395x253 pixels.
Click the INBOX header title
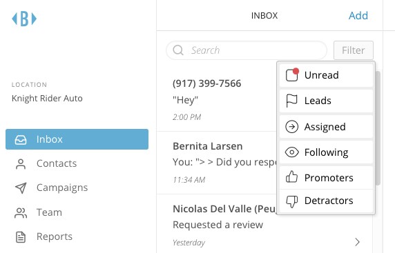264,16
